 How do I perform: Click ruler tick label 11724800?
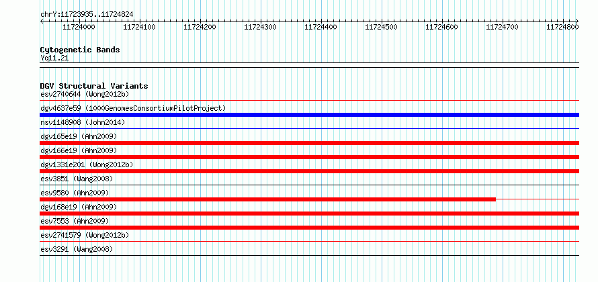pos(563,27)
